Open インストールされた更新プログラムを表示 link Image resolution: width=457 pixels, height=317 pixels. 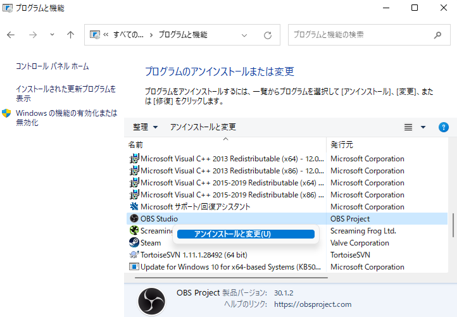point(66,94)
